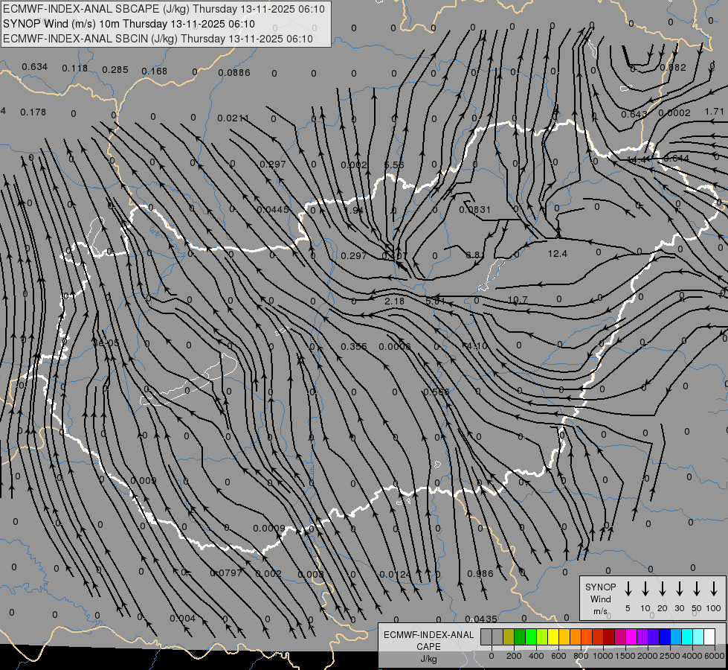Pick the bright magenta swatch right of 1500

tap(631, 636)
